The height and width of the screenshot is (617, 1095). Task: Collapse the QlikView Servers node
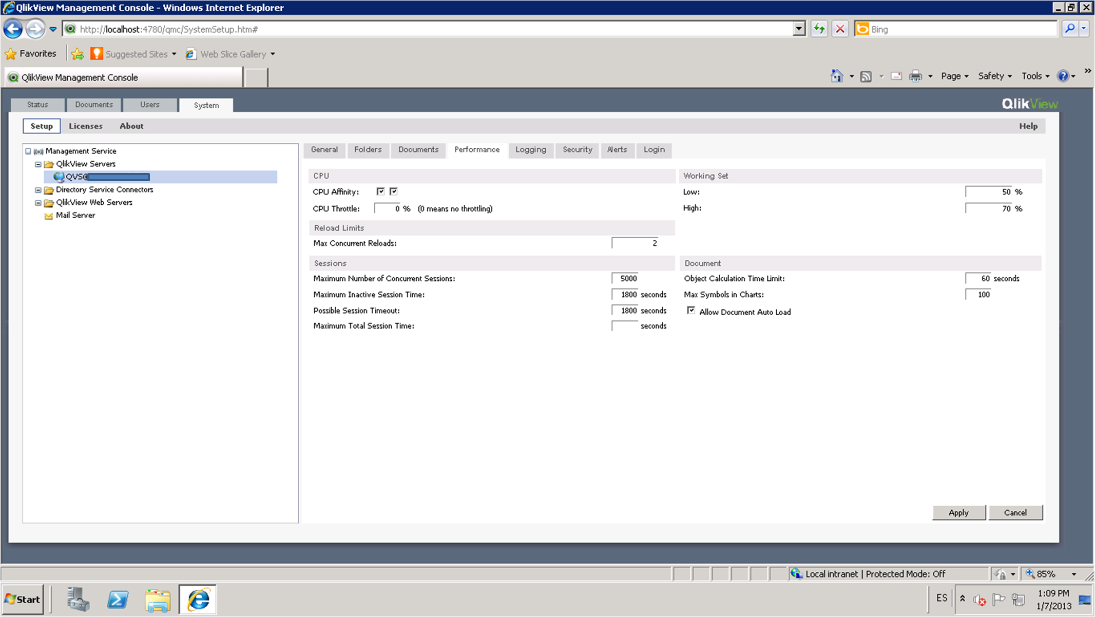38,164
